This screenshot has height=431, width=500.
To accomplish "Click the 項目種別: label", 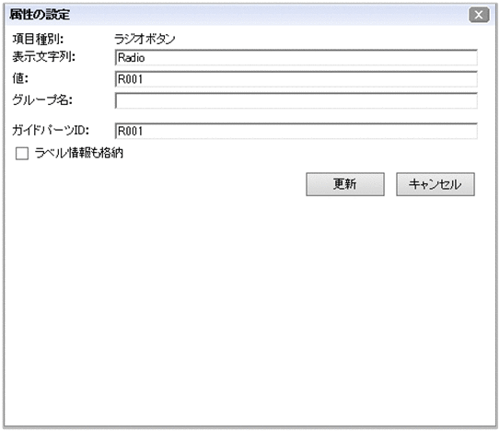I will (38, 40).
